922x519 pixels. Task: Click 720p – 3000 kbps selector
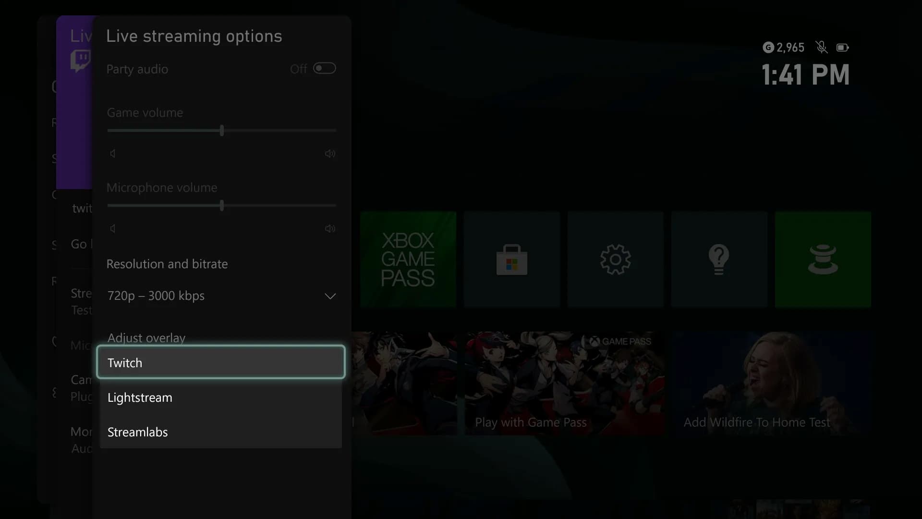(x=222, y=296)
